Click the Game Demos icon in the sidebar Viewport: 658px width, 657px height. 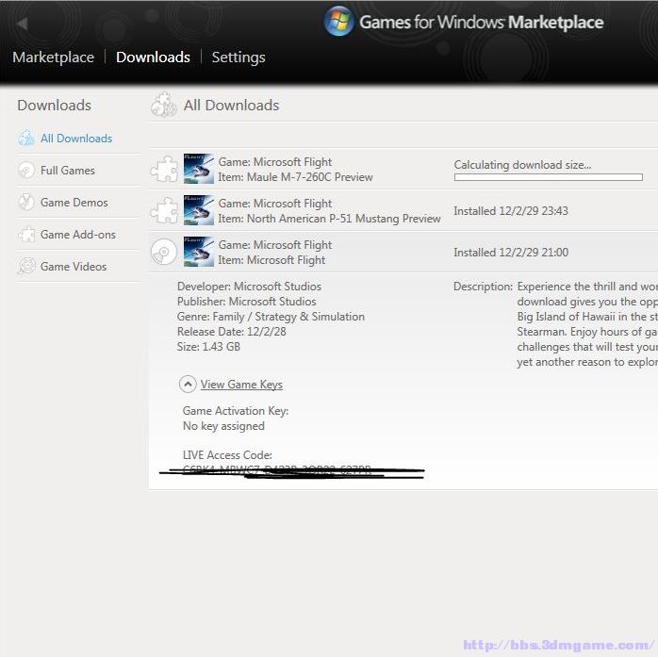point(26,202)
